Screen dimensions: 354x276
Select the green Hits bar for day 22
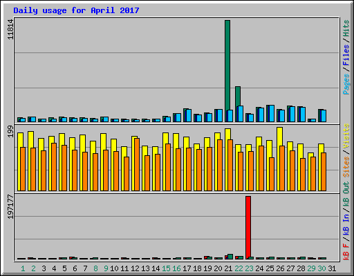pyautogui.click(x=238, y=97)
